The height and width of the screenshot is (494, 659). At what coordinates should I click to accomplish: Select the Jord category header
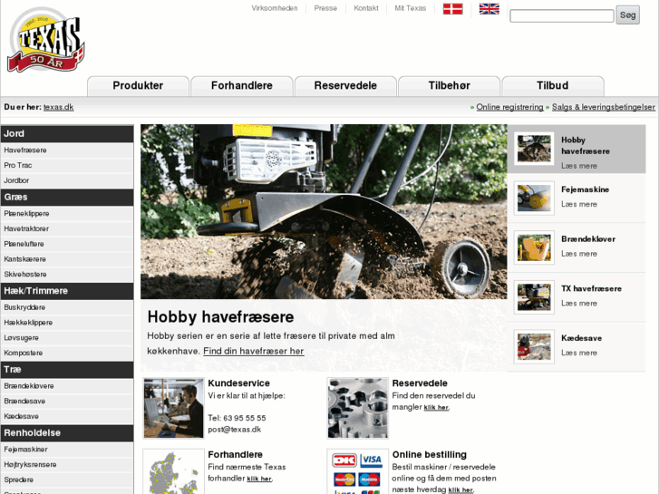point(67,133)
